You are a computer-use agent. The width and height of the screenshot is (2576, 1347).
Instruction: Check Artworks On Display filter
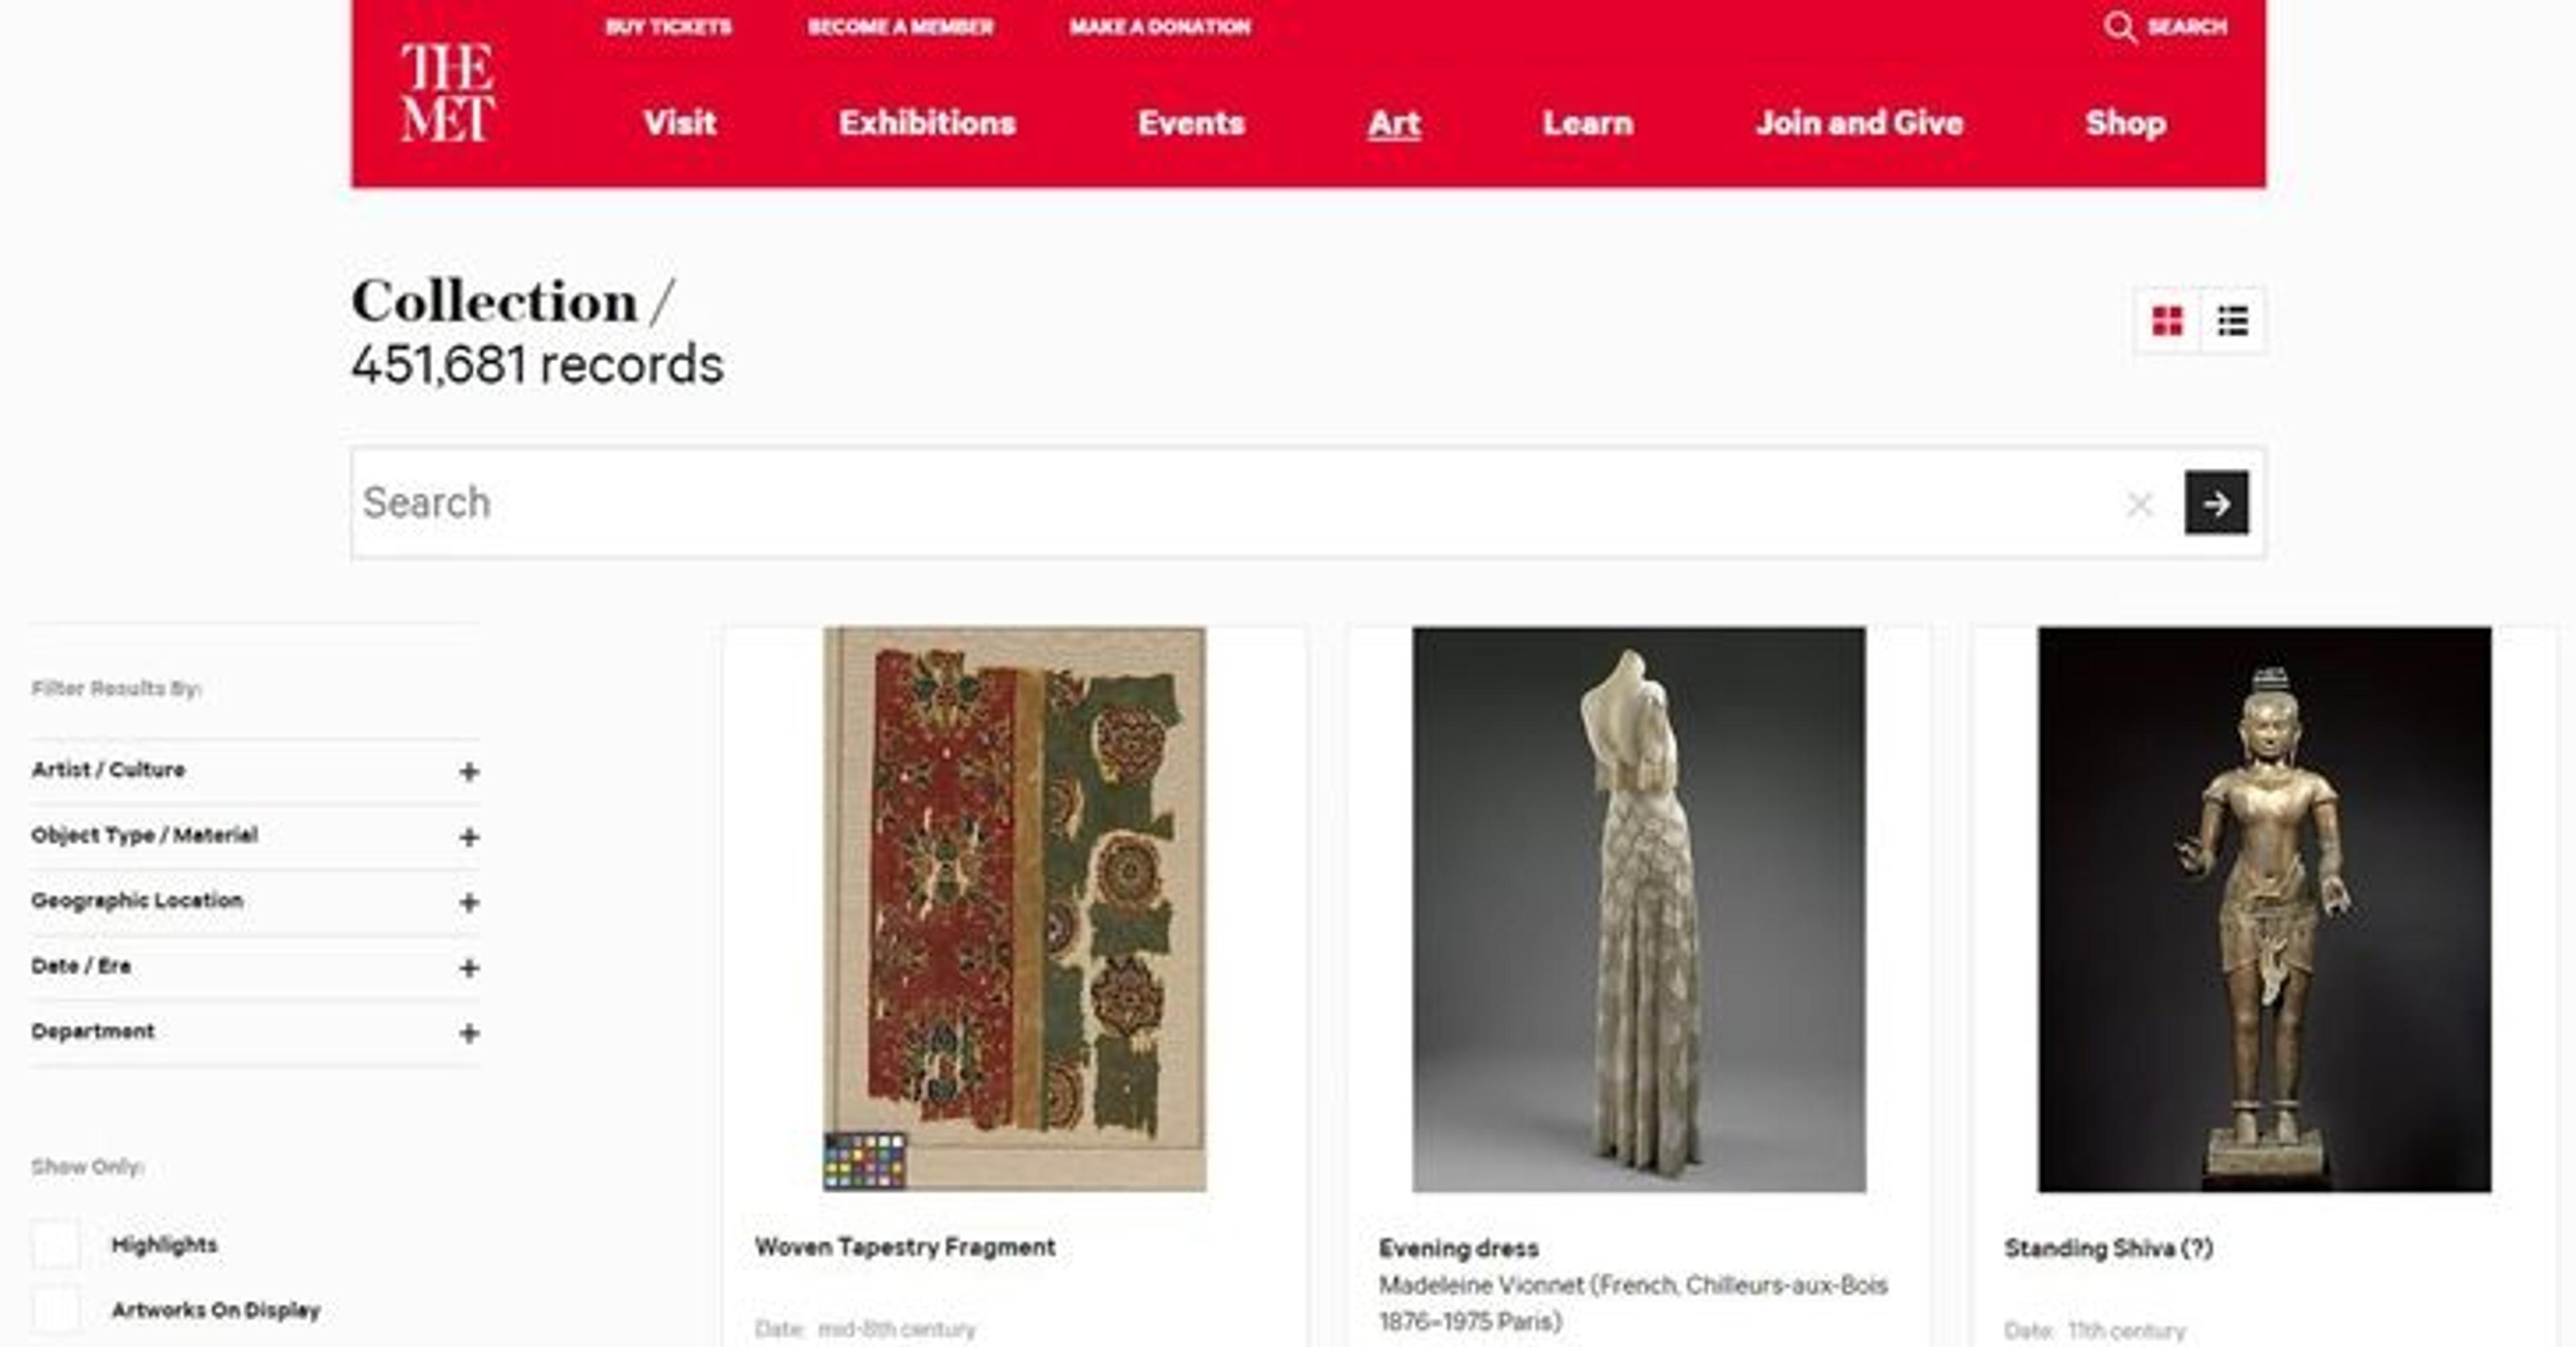[56, 1310]
